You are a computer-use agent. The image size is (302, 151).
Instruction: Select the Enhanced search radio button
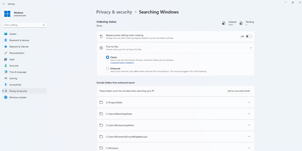(x=107, y=68)
